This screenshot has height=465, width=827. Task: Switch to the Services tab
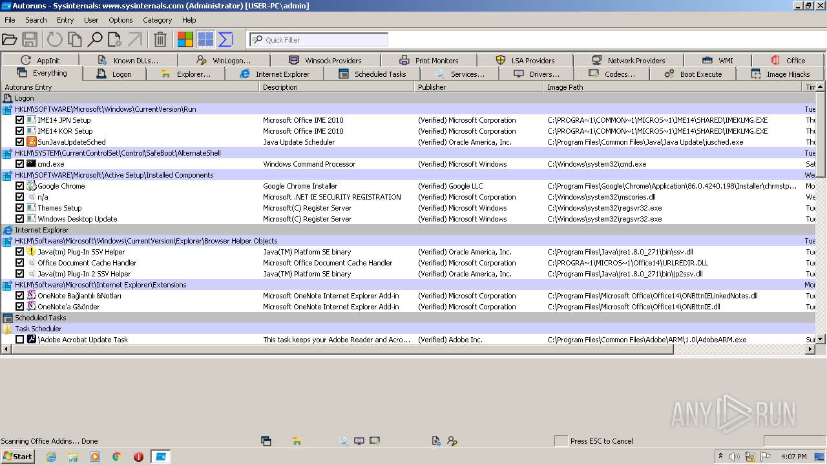(x=459, y=74)
